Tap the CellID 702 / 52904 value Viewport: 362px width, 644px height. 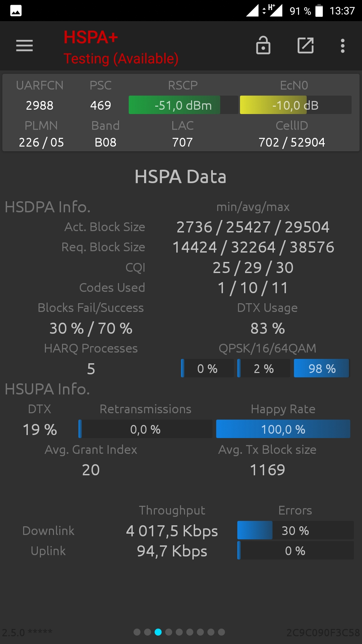[x=292, y=143]
